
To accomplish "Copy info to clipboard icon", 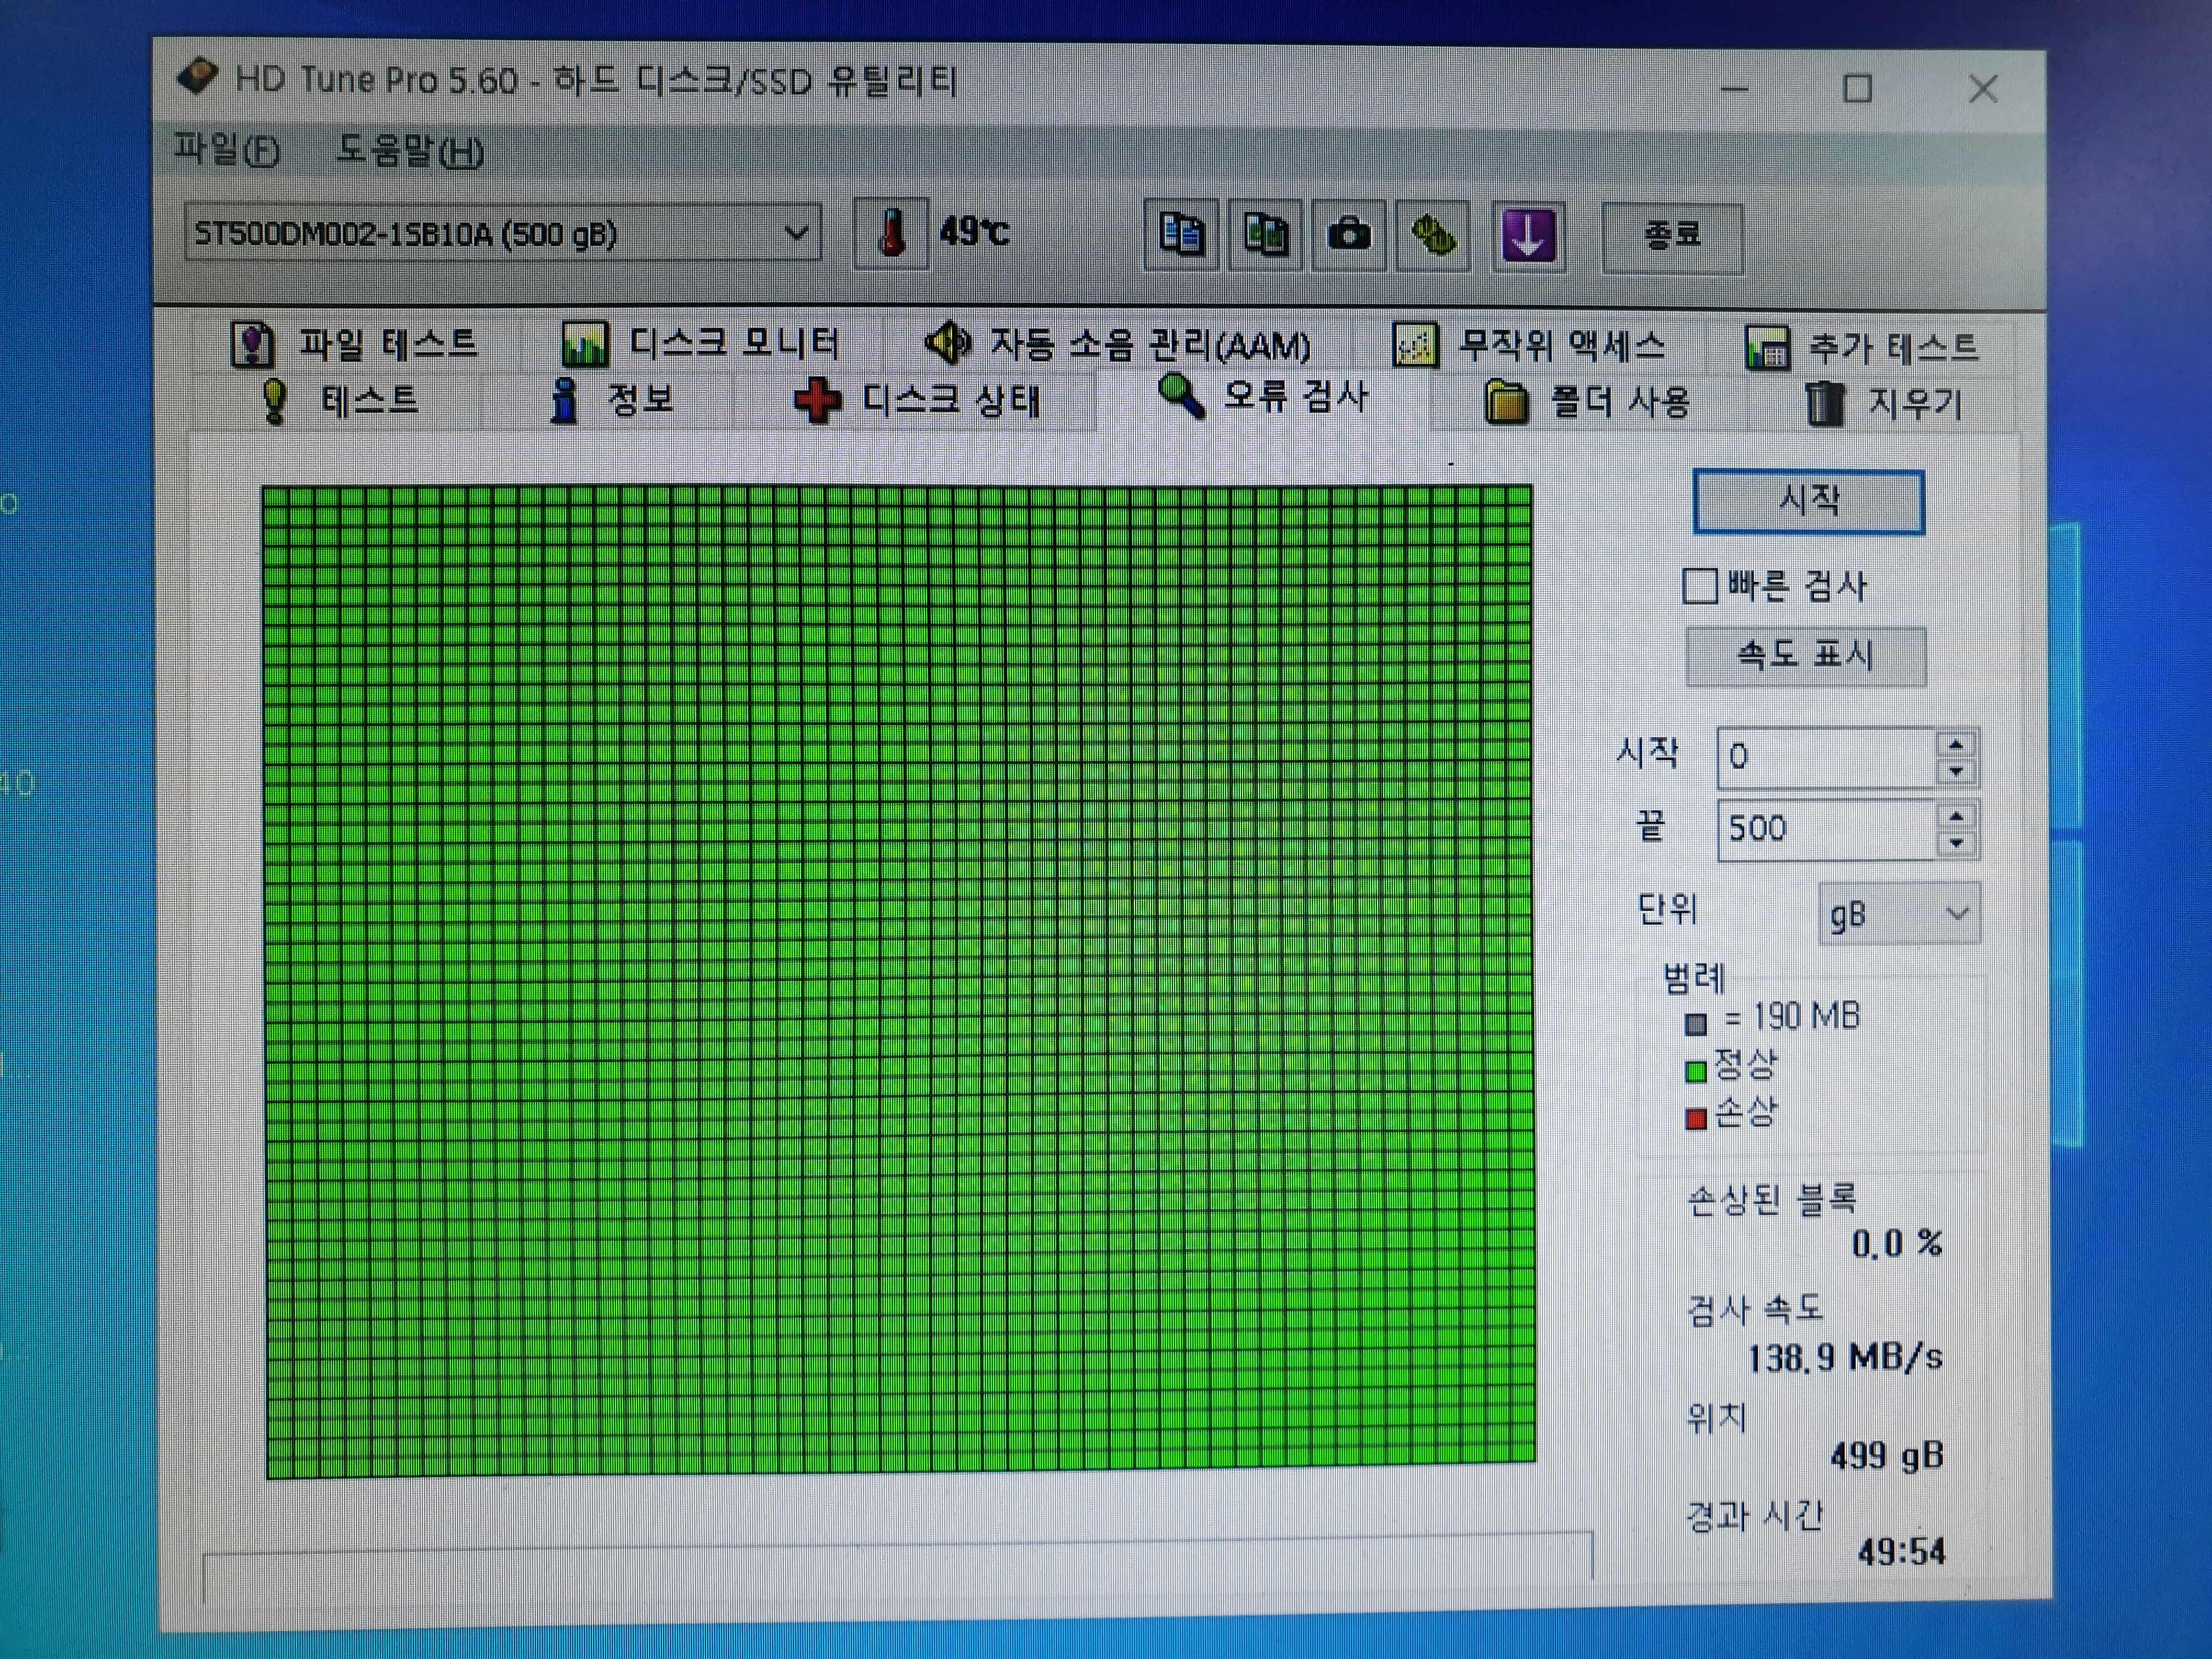I will (1181, 235).
